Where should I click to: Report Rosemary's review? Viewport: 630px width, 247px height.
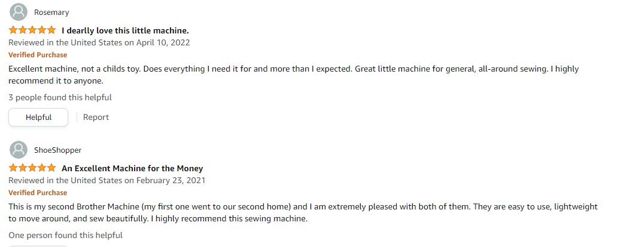[x=96, y=117]
